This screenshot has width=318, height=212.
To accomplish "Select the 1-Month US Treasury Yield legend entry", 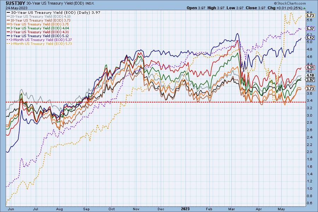I will coord(39,43).
